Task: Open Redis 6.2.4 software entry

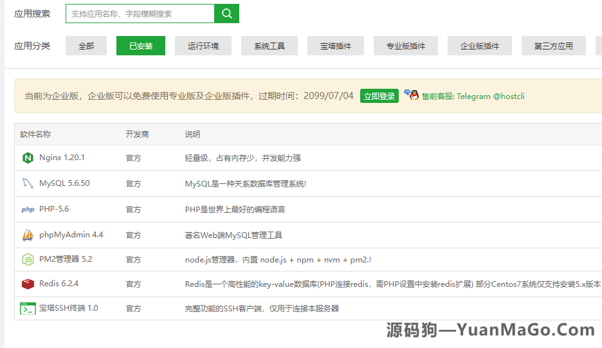Action: tap(59, 284)
